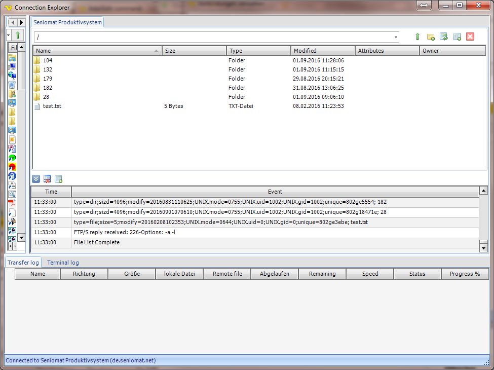The width and height of the screenshot is (494, 370).
Task: Click the new folder icon in remote toolbar
Action: pyautogui.click(x=431, y=36)
